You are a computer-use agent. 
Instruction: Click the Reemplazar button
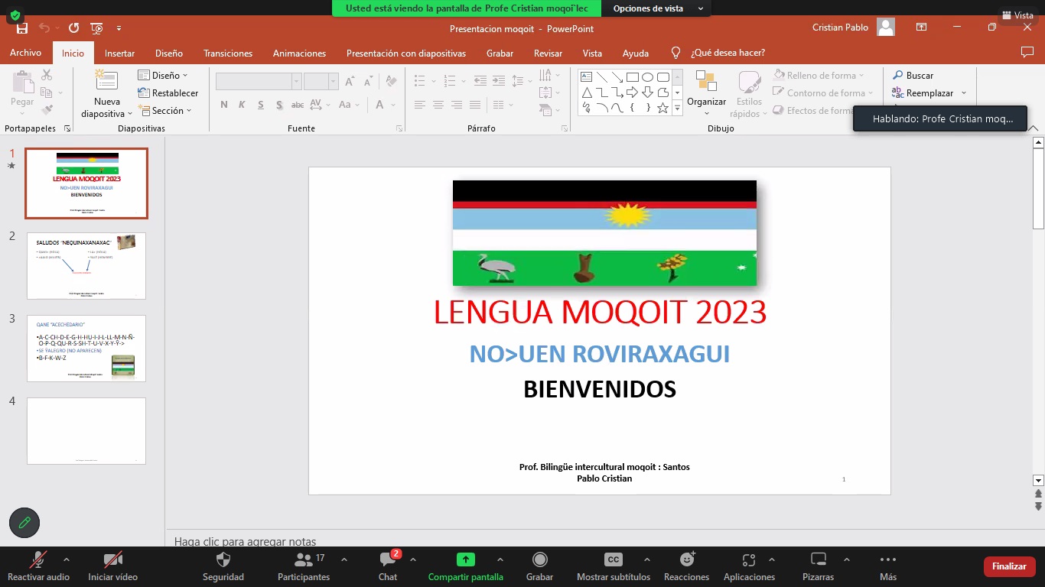(929, 93)
